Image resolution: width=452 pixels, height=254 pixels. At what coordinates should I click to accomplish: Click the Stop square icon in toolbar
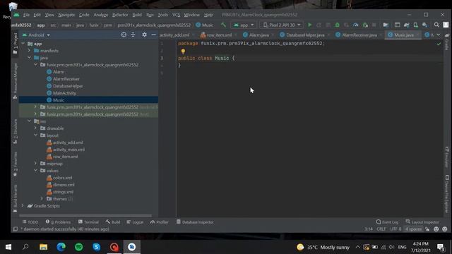pos(374,25)
